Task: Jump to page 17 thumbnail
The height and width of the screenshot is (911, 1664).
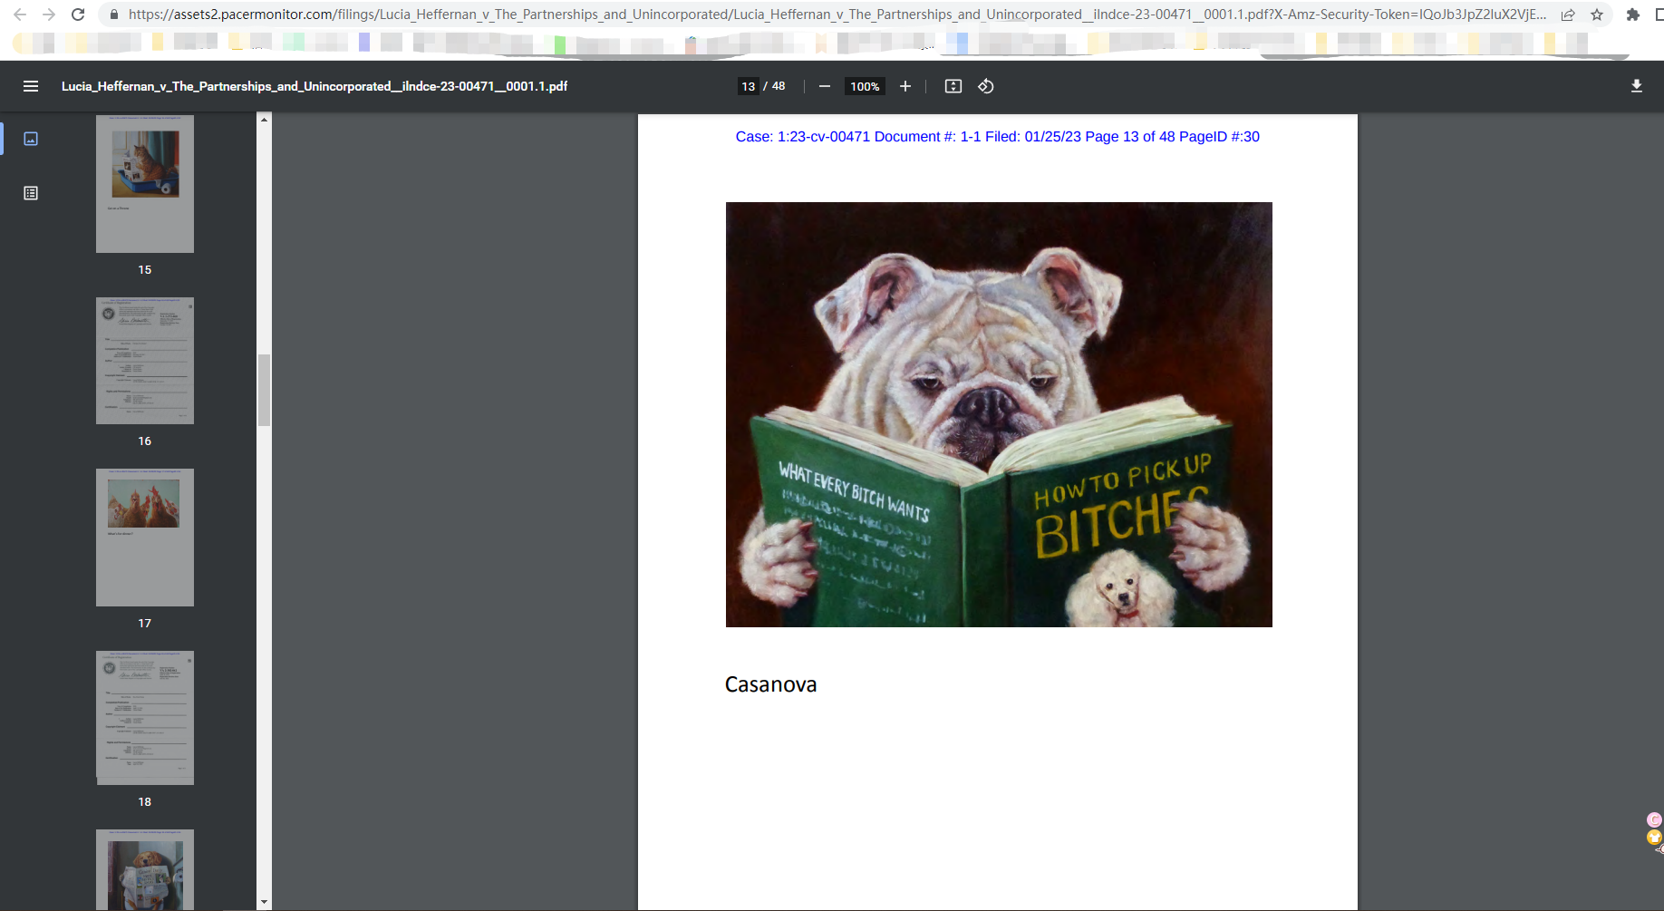Action: coord(145,537)
